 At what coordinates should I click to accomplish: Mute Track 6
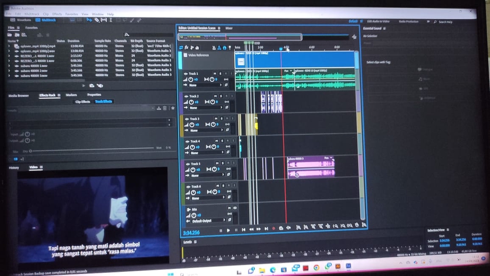(x=217, y=186)
